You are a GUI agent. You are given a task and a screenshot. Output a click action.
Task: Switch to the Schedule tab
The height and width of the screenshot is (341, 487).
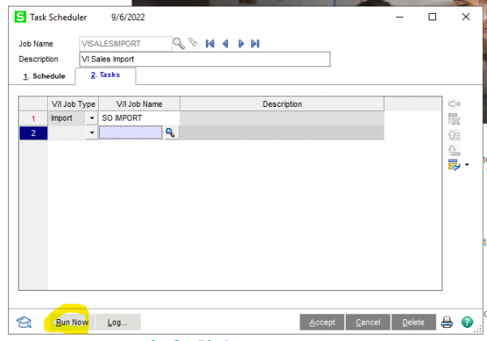(x=44, y=76)
